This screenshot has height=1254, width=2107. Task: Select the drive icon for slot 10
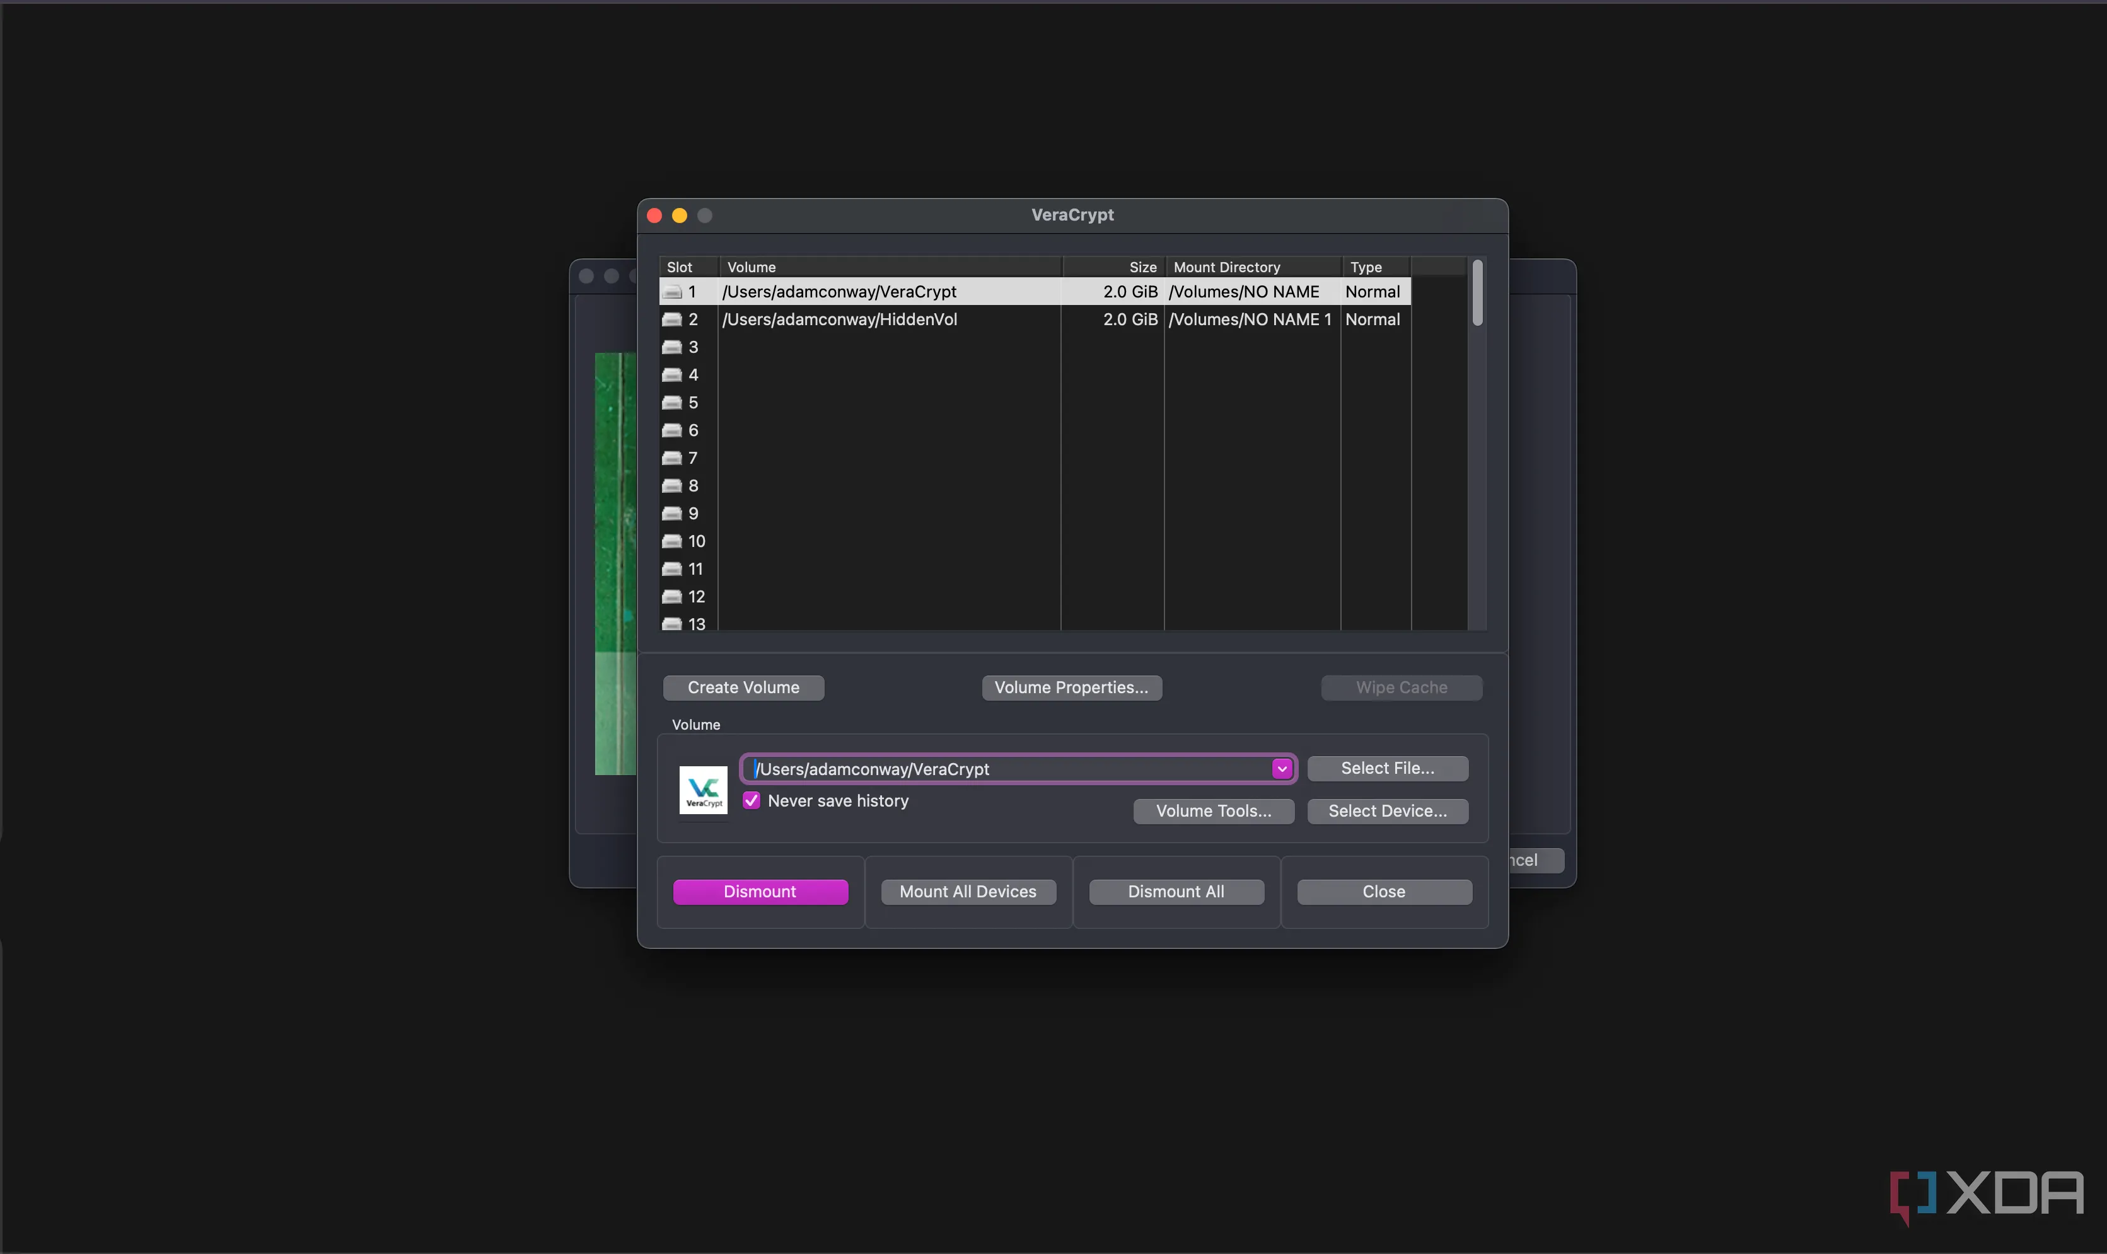[672, 542]
